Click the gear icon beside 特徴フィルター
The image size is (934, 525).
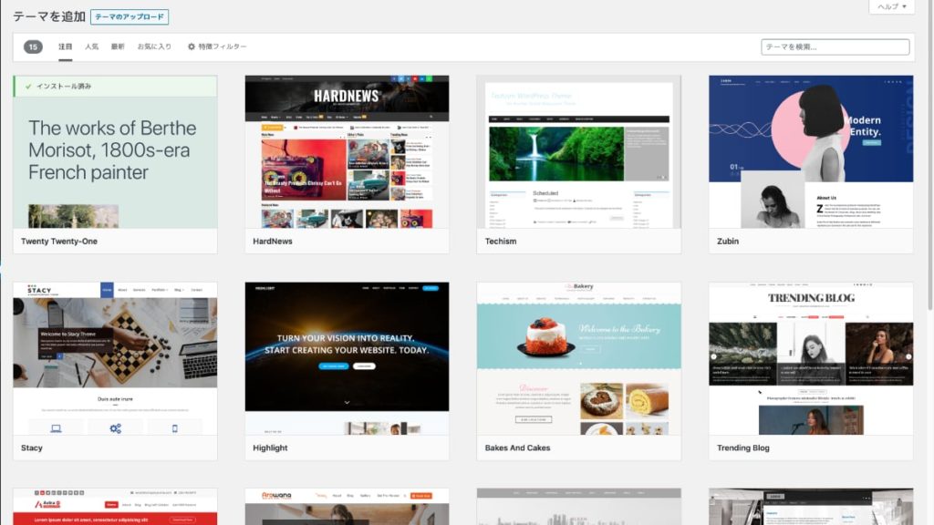[192, 46]
